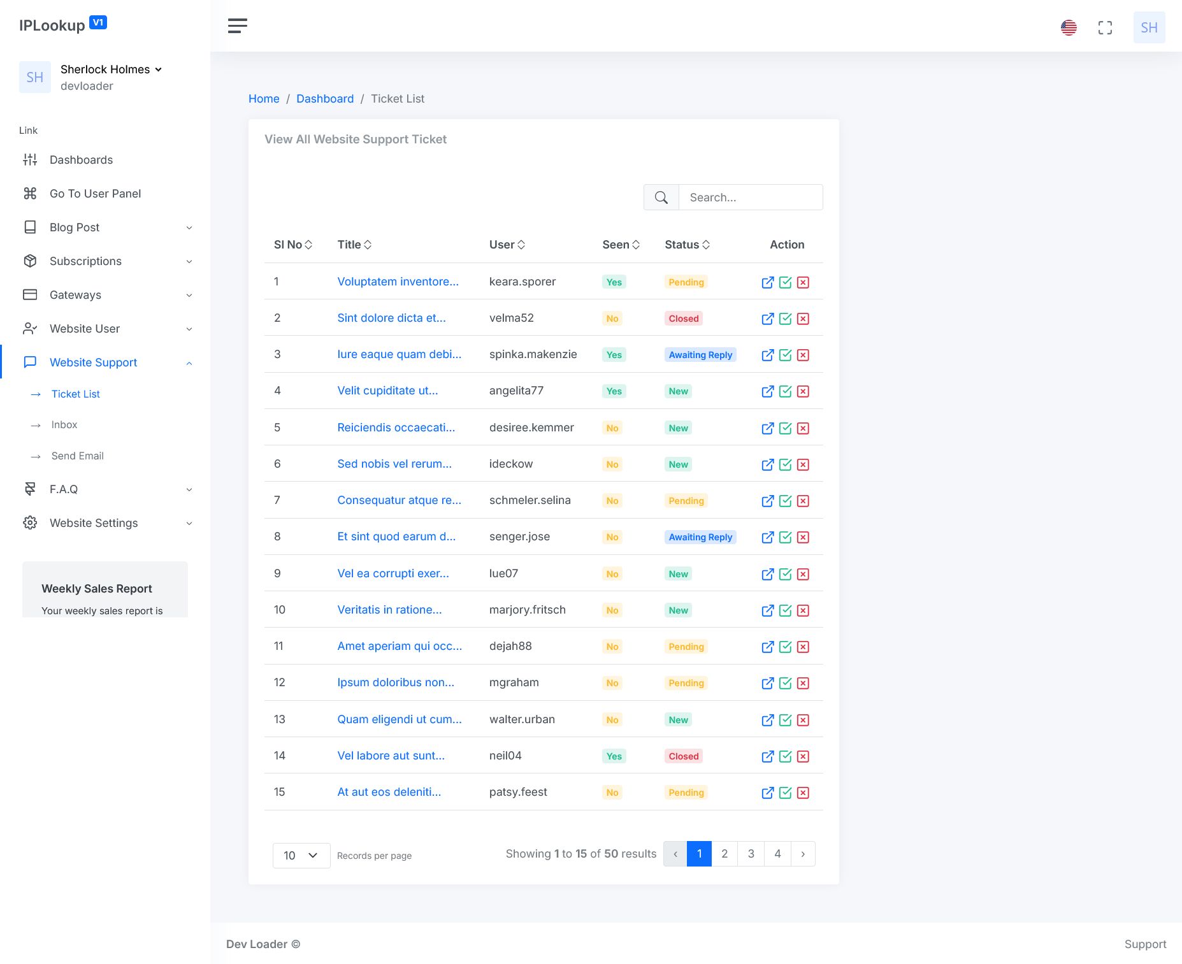Select Send Email sidebar item
Viewport: 1182px width, 964px height.
click(x=77, y=456)
